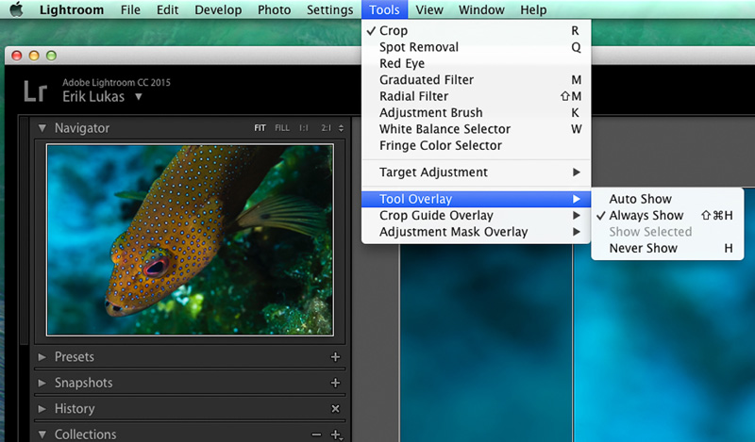Click the Lr Lightroom logo

[x=35, y=91]
